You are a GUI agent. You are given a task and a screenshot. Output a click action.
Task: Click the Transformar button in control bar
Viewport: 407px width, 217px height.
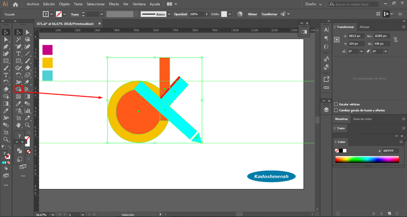tap(269, 14)
